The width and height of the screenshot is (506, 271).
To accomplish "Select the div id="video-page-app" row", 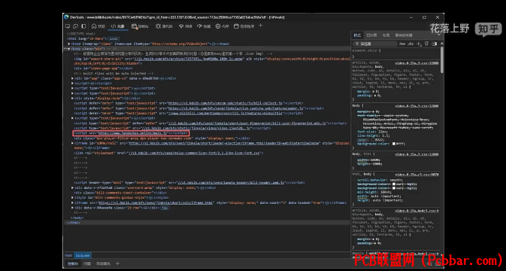I will pos(103,69).
